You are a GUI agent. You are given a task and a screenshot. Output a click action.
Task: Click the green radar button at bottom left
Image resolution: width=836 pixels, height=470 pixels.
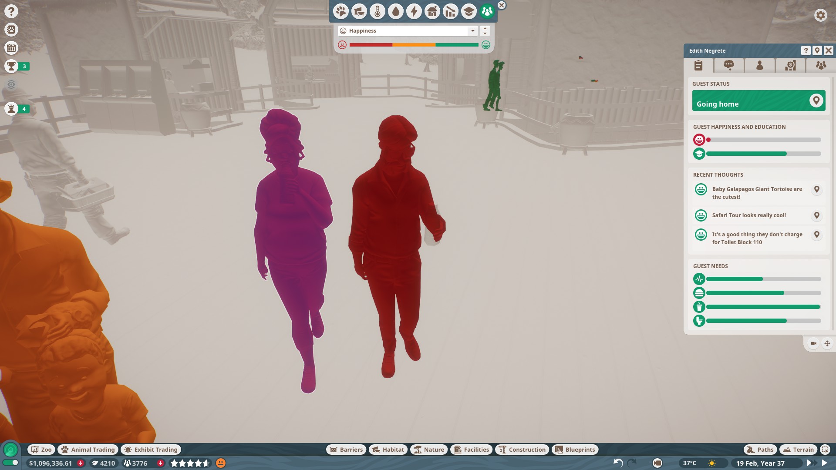click(10, 450)
